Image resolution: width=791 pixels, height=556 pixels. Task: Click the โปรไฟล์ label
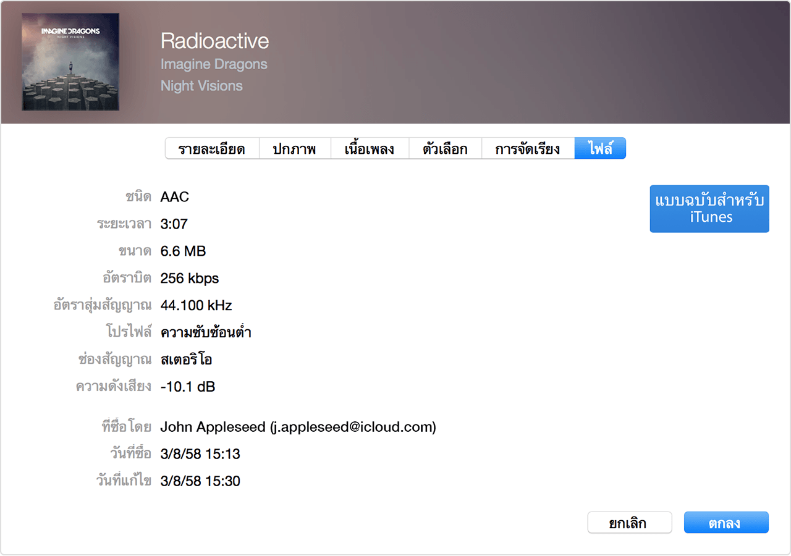pyautogui.click(x=129, y=332)
